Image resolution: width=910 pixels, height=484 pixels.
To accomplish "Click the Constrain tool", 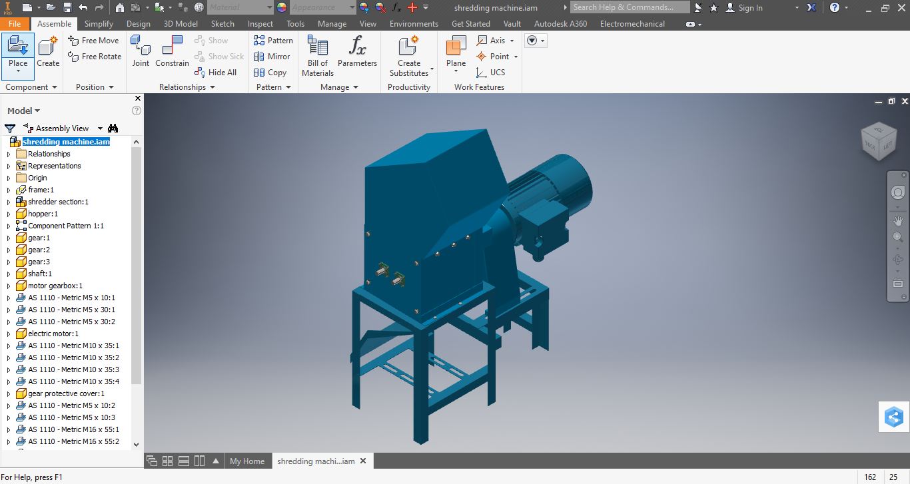I will (x=172, y=52).
